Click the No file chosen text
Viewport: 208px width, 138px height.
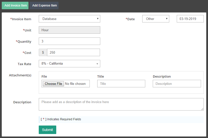coord(75,84)
